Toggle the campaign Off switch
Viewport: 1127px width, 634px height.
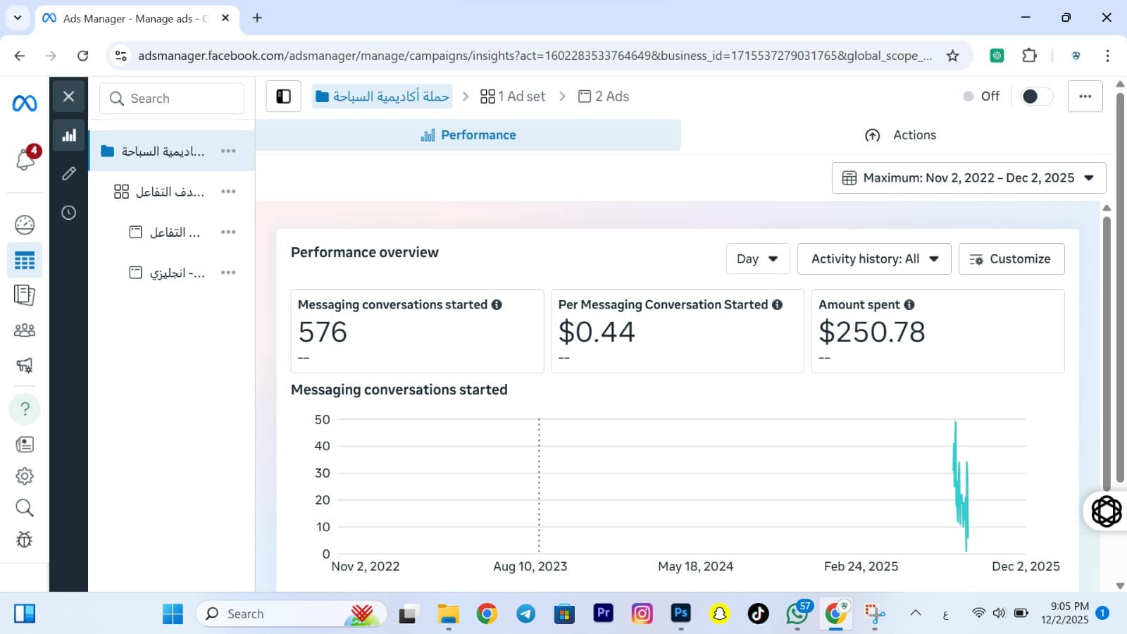click(x=1035, y=97)
